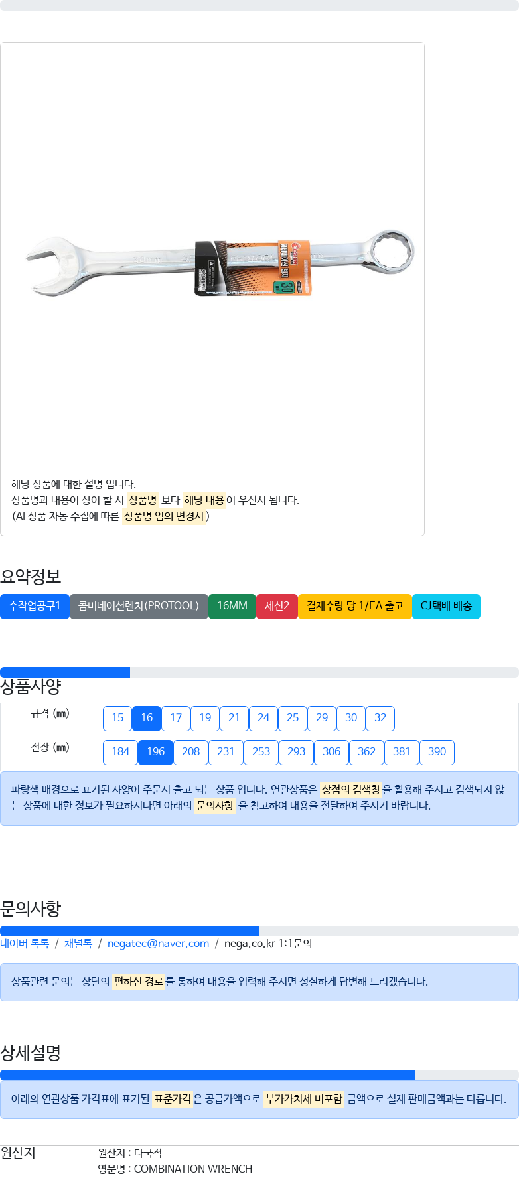
Task: Select the 17 mm size option
Action: pos(176,718)
